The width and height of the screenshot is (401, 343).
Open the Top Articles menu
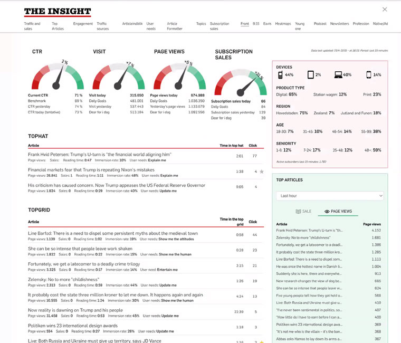58,26
